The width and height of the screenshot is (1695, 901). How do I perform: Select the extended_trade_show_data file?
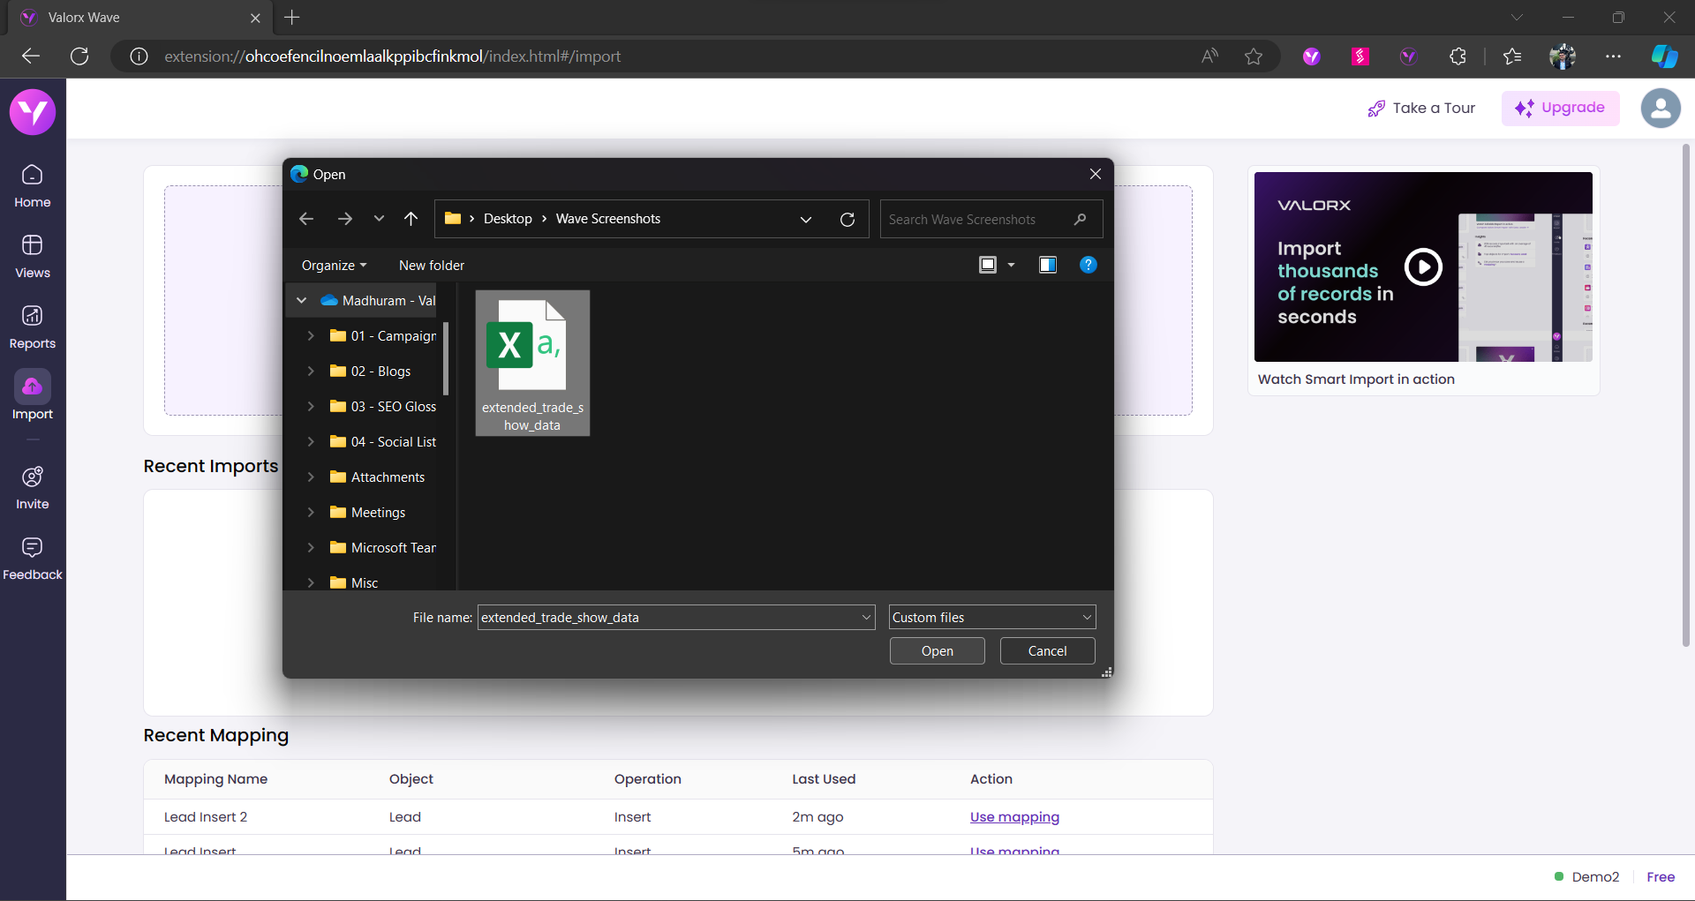click(532, 363)
